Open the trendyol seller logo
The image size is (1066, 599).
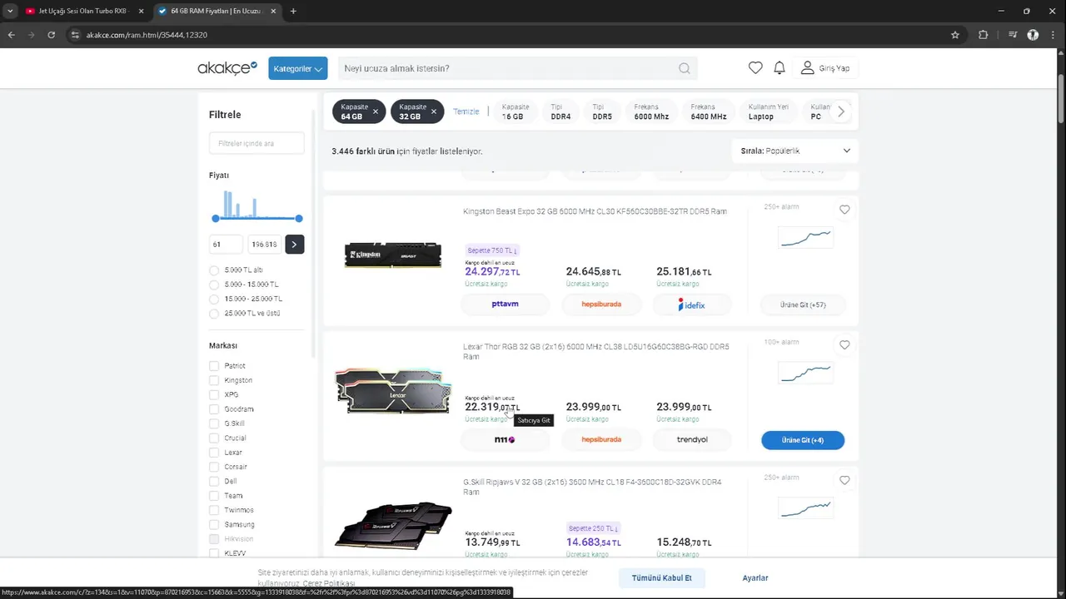click(691, 439)
